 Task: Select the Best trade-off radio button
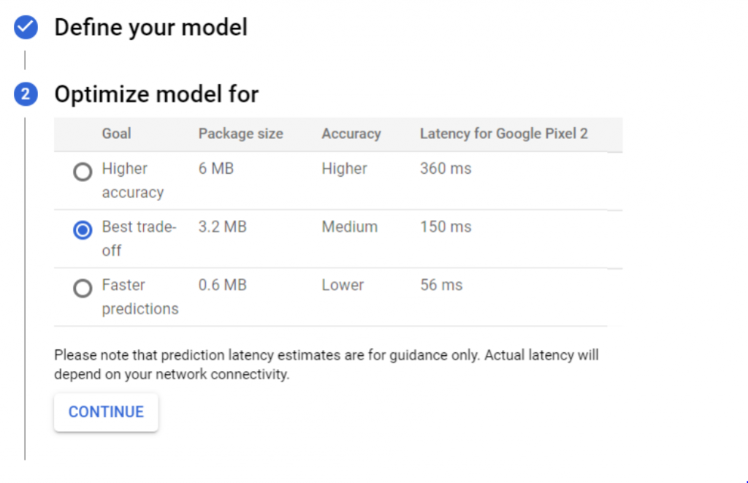83,231
